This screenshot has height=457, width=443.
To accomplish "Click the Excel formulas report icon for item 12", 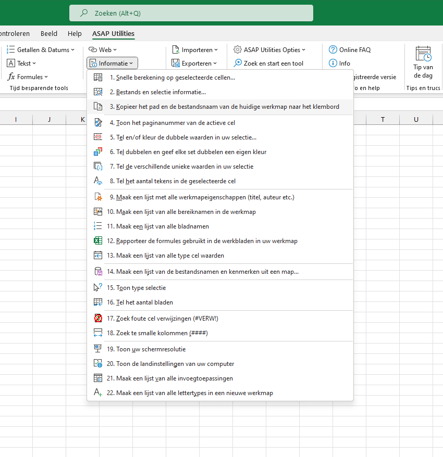I will pos(98,241).
